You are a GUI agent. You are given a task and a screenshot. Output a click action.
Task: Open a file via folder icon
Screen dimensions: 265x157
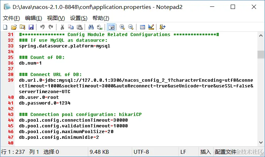[14, 27]
